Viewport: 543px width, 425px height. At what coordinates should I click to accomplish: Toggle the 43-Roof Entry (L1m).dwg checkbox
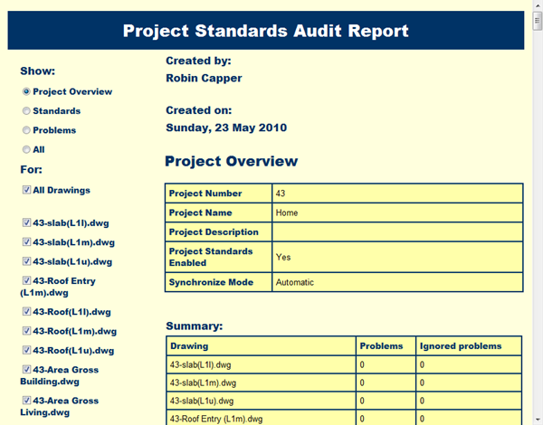pyautogui.click(x=26, y=281)
